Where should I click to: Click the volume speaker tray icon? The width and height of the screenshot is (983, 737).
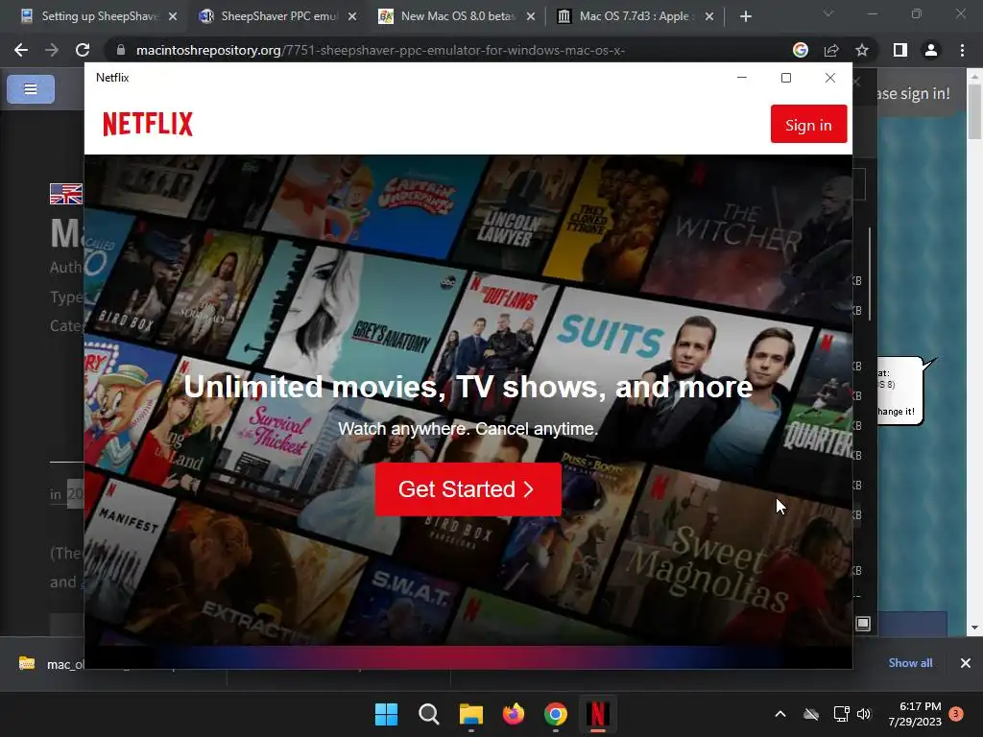click(x=865, y=714)
